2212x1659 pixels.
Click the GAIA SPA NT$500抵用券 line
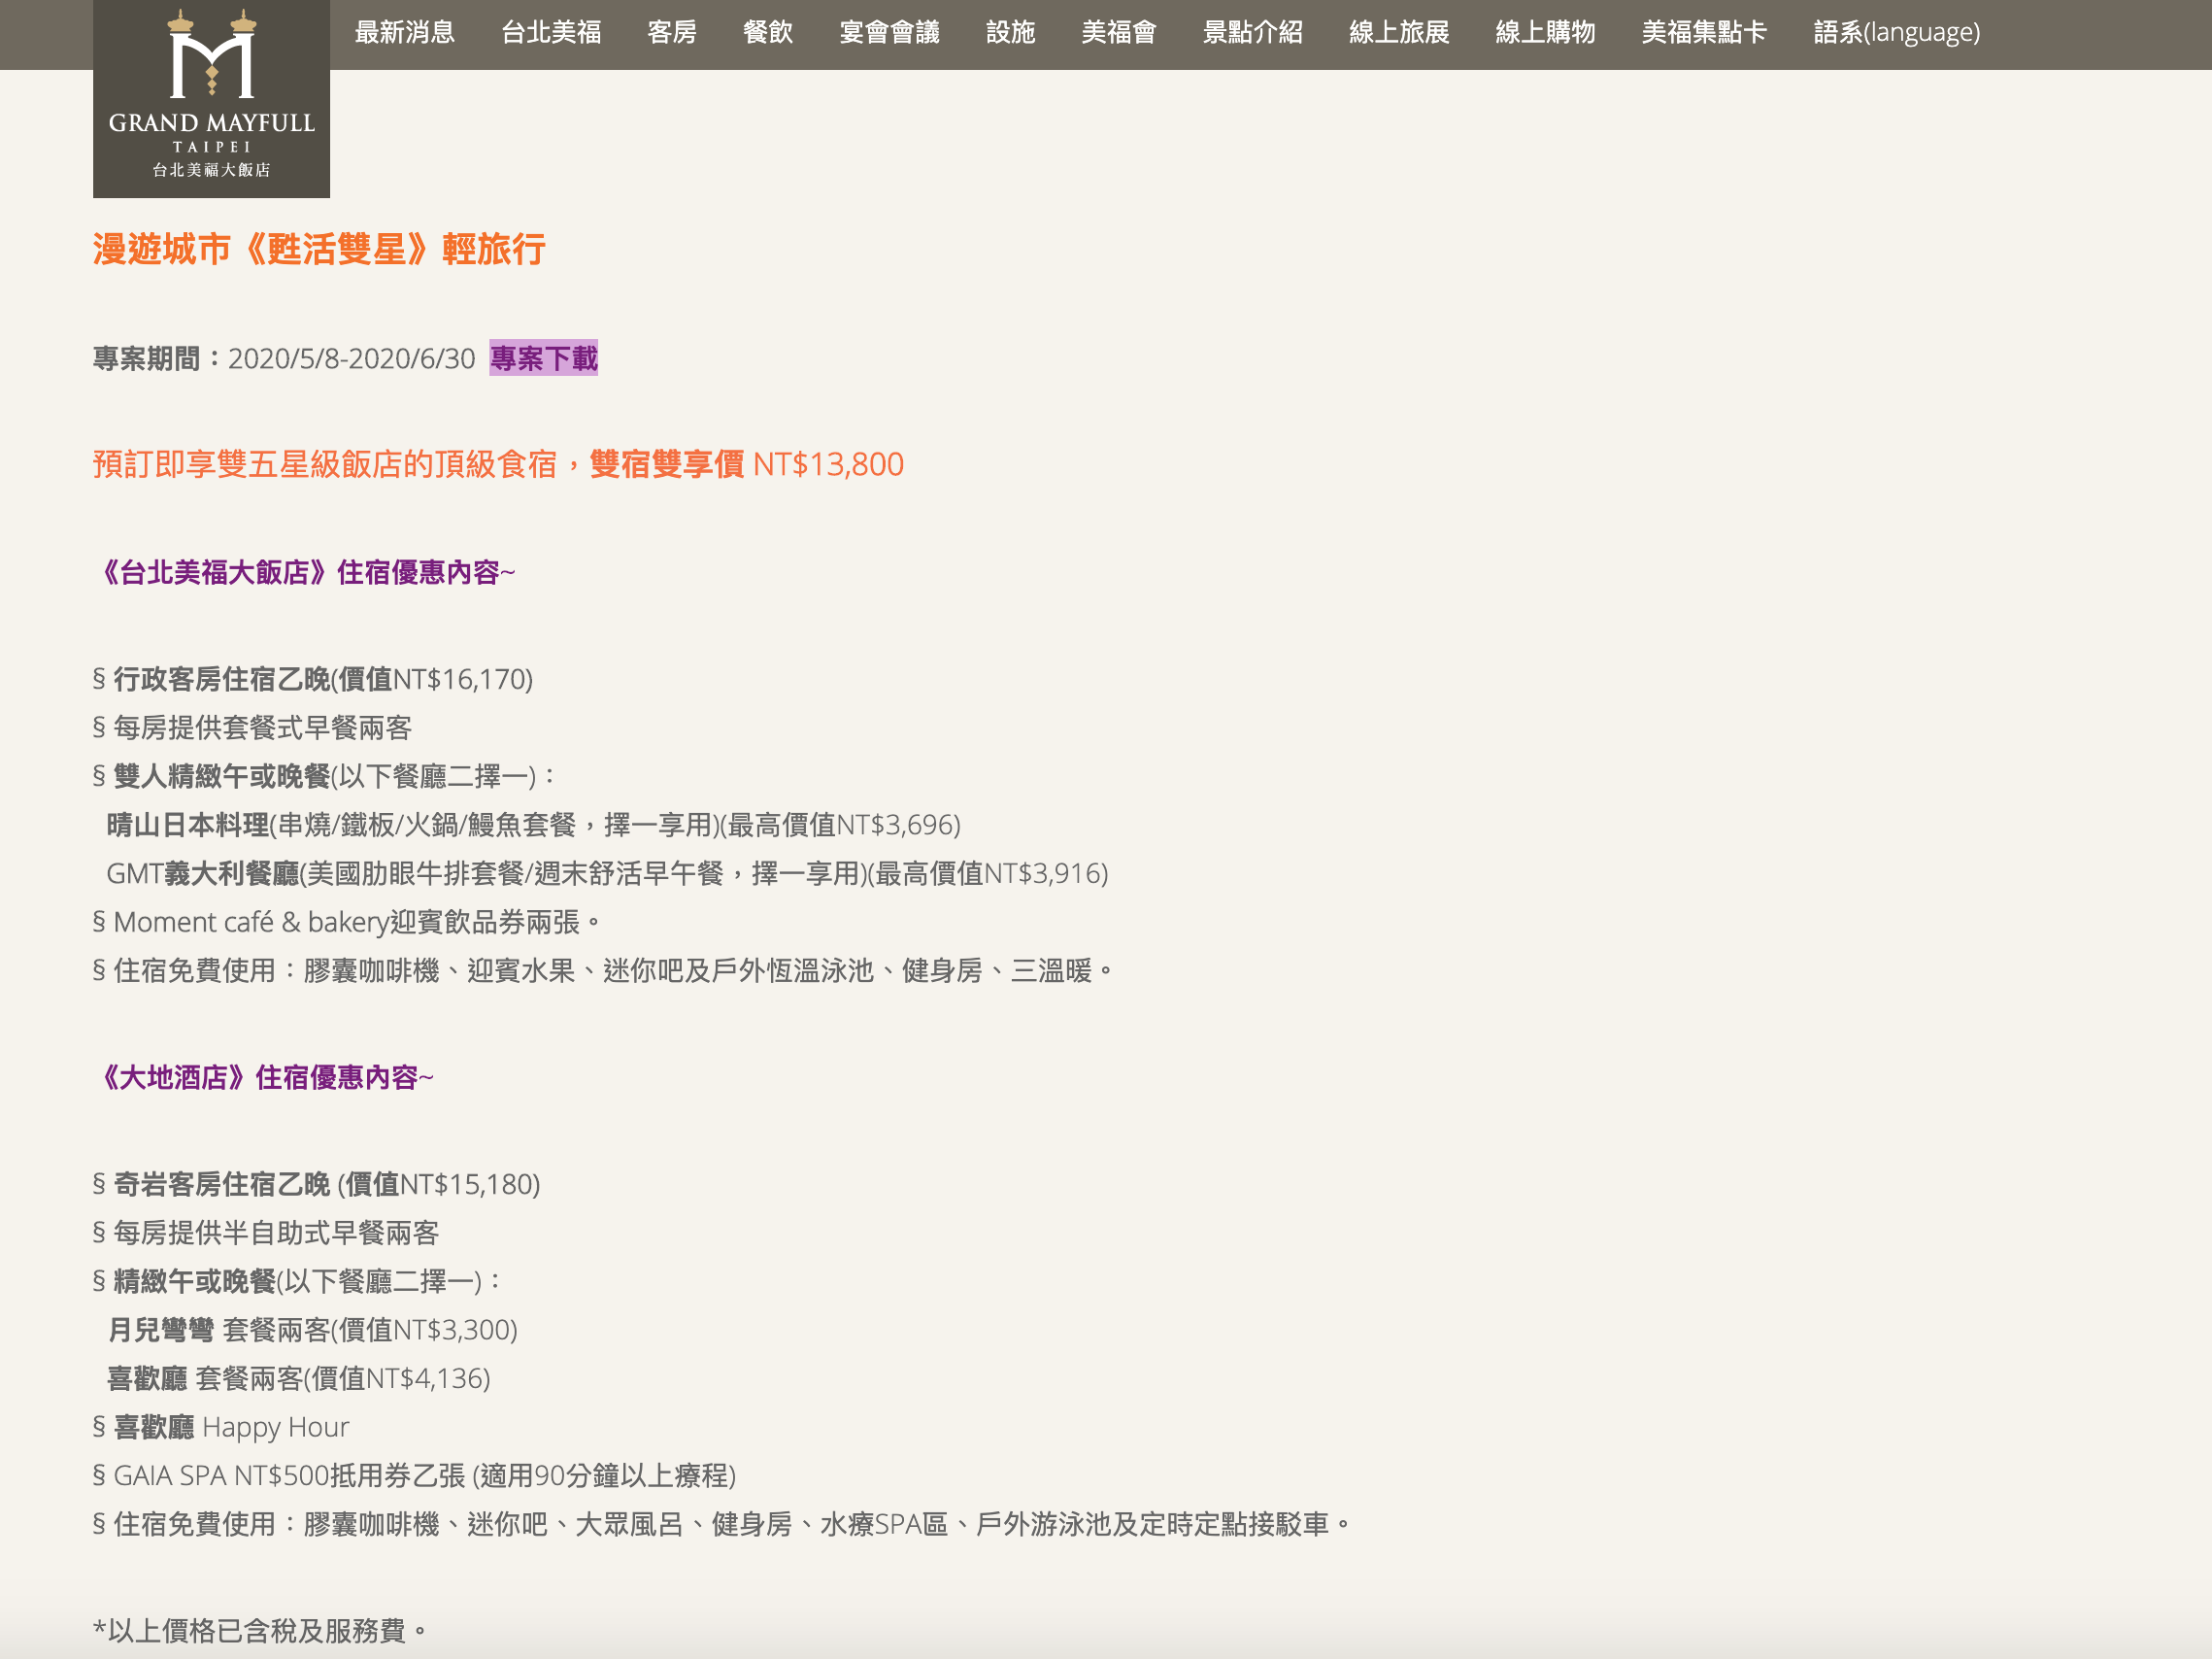(415, 1475)
